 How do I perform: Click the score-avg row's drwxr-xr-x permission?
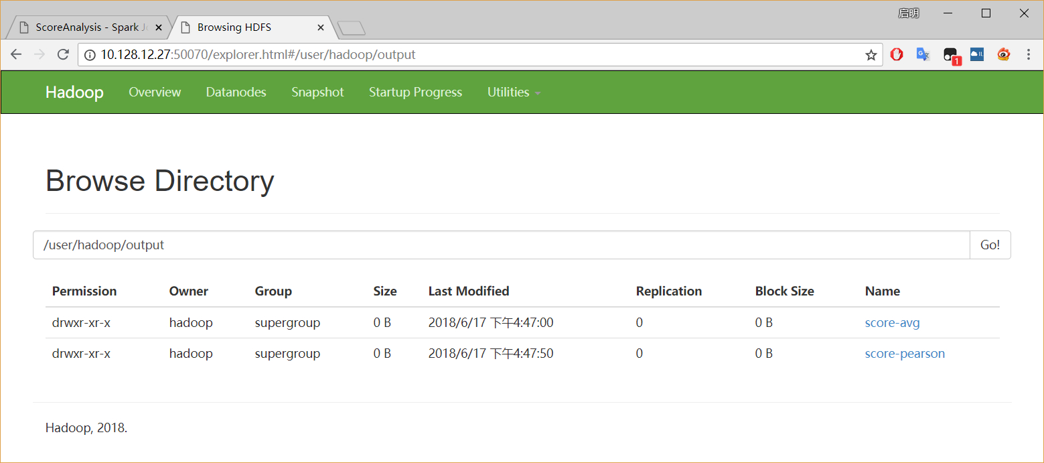tap(81, 322)
